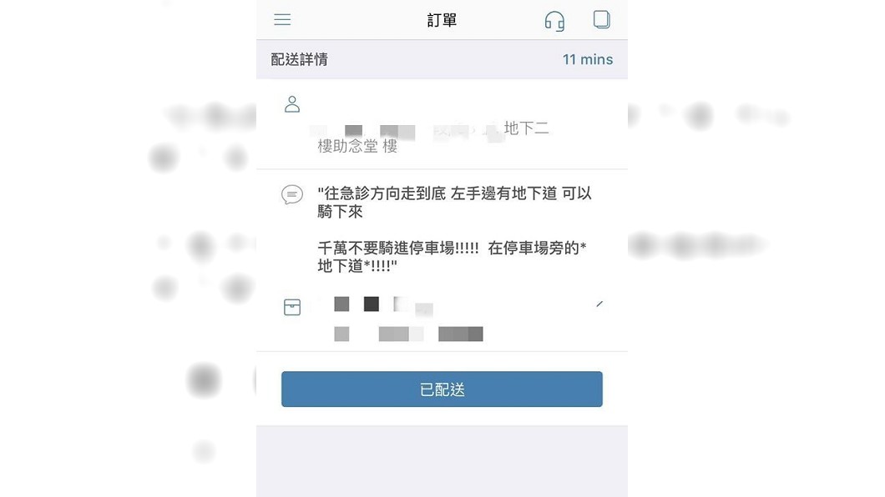Tap the package box icon

(292, 307)
